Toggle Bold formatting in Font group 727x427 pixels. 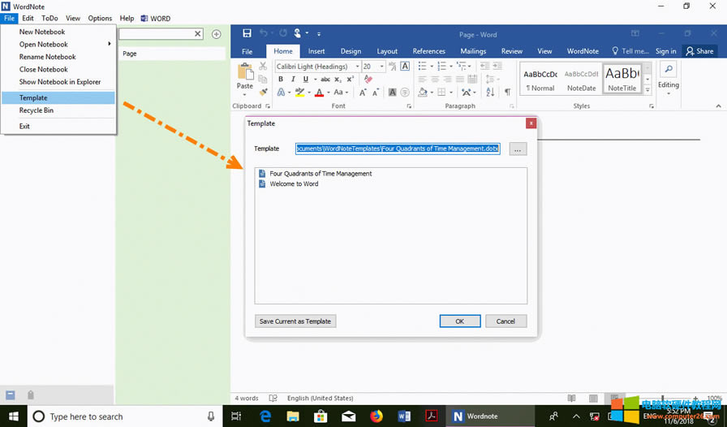[x=281, y=80]
